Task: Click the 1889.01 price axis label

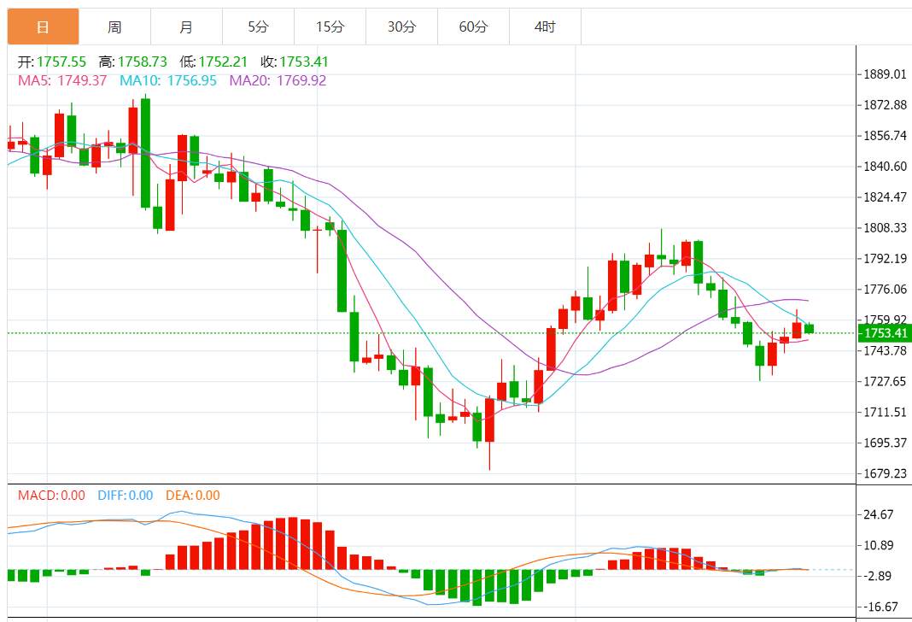Action: coord(885,73)
